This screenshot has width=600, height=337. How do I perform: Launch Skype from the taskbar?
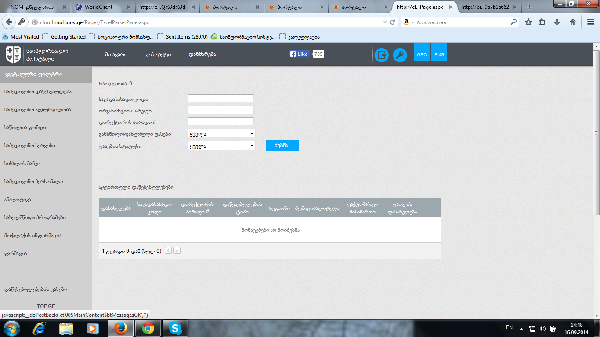click(x=175, y=328)
